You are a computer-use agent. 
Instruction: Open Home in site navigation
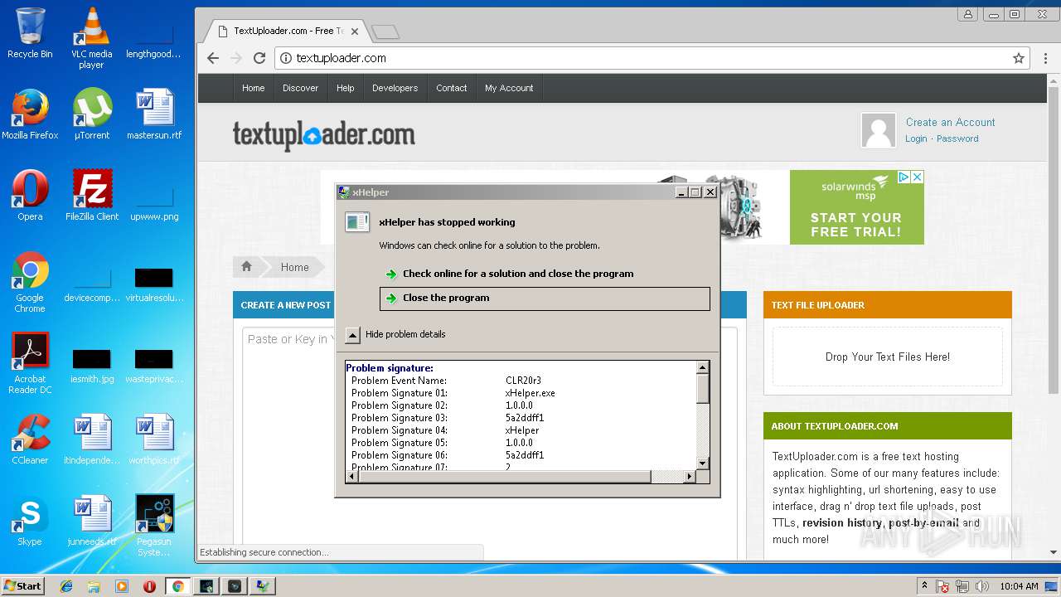point(254,88)
